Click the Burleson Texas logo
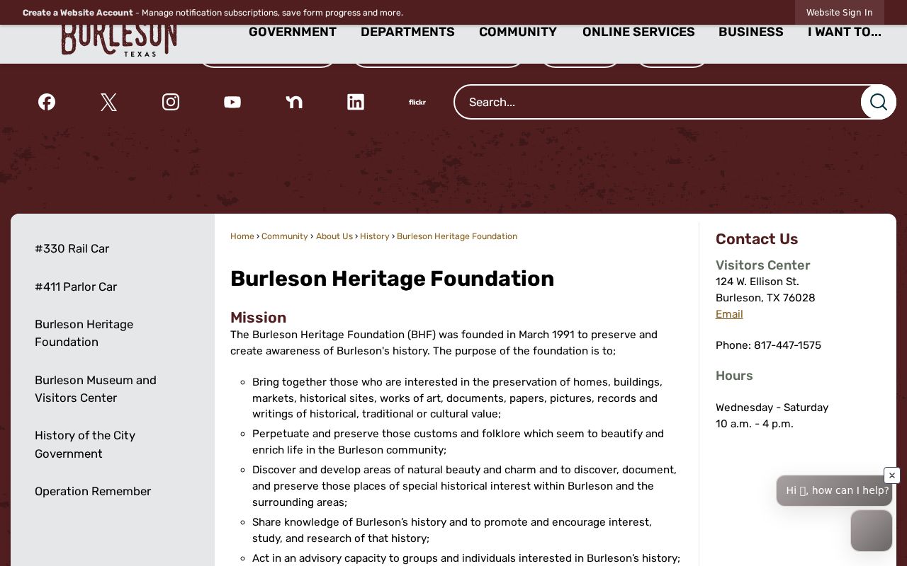 (x=119, y=40)
